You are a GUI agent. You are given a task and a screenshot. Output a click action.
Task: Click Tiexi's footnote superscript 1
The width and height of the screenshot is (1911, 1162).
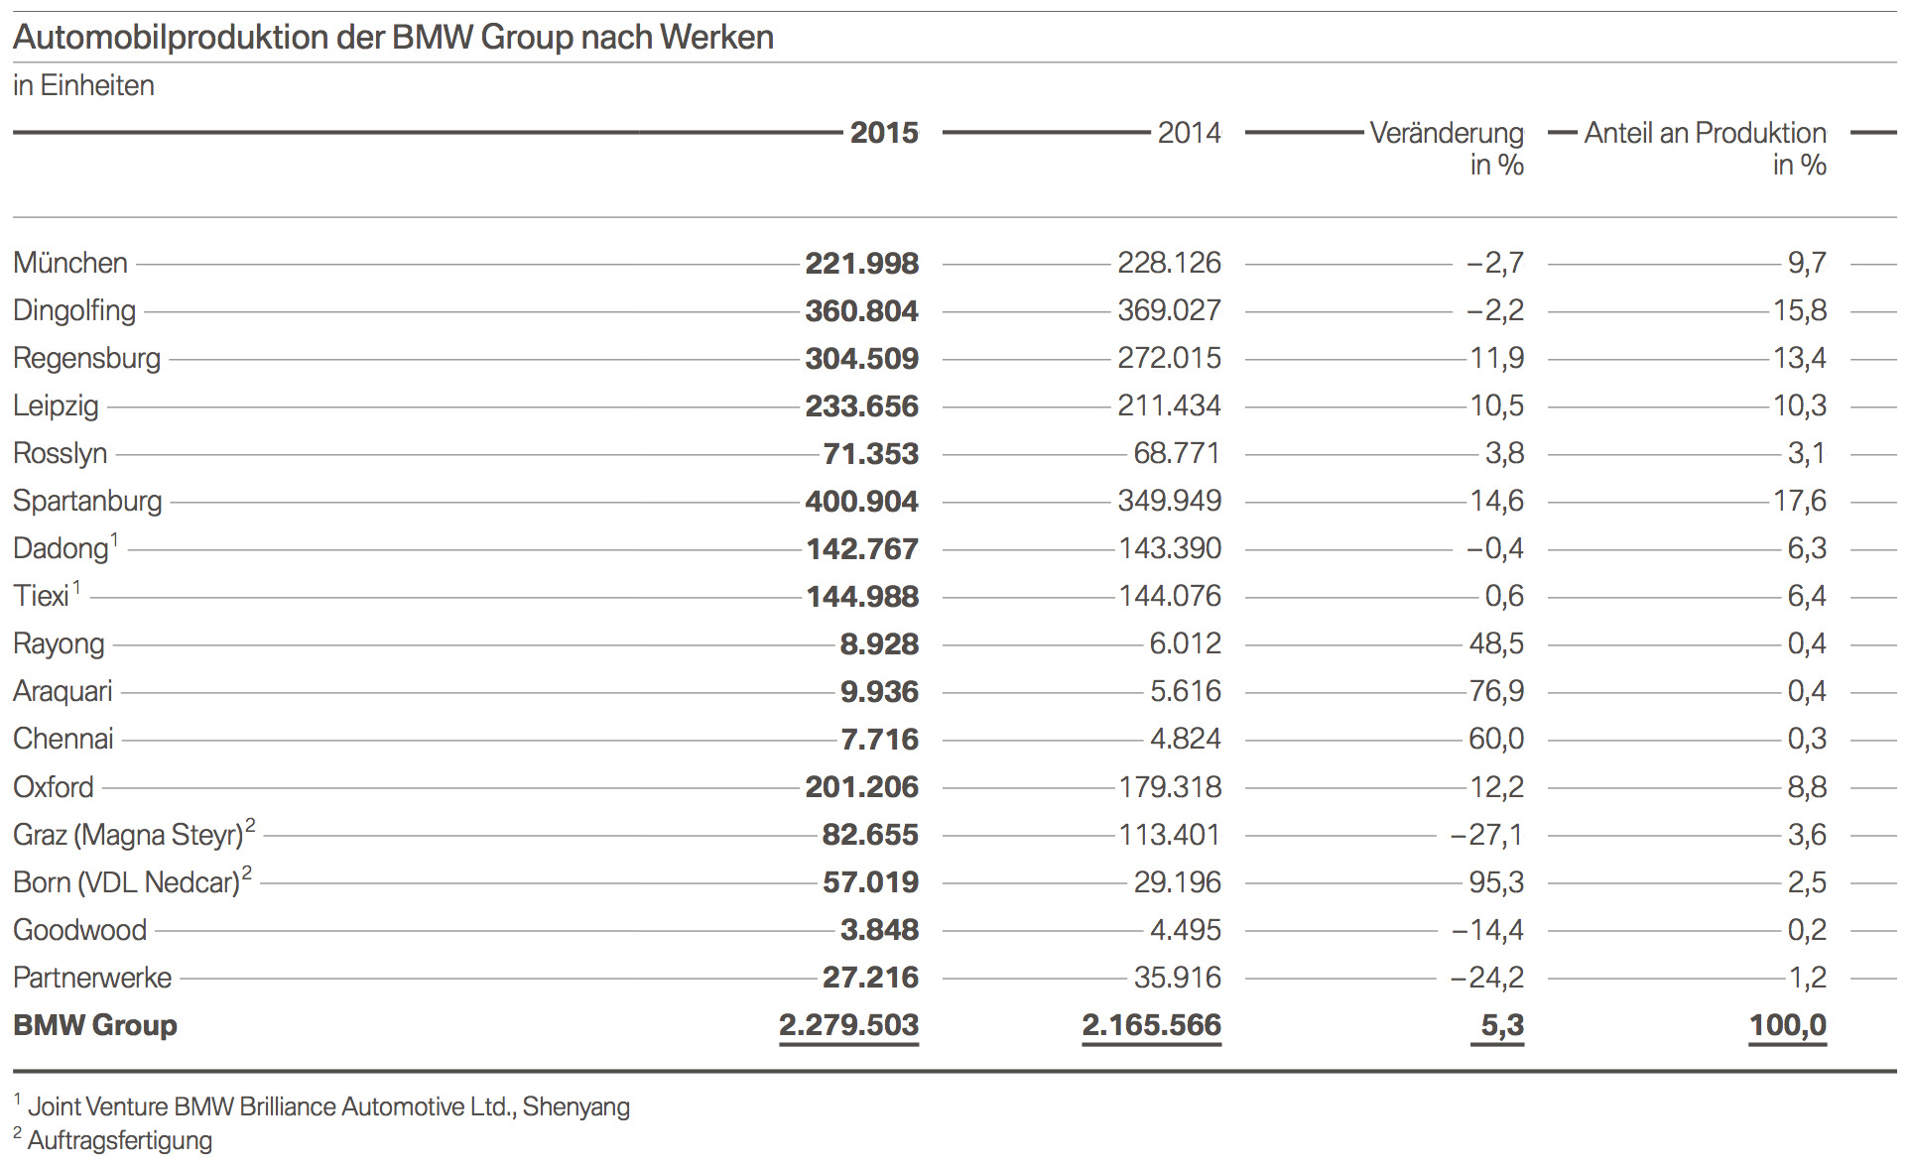pyautogui.click(x=76, y=588)
